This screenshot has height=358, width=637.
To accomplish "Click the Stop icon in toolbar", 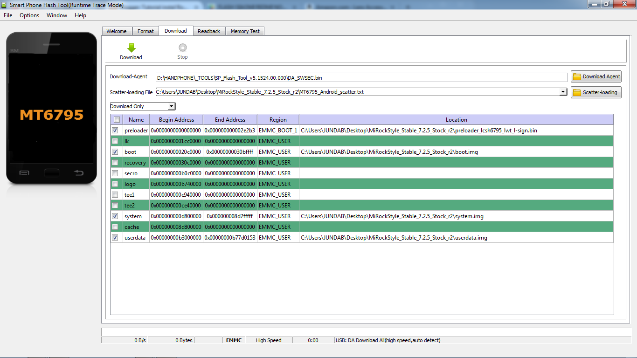I will point(182,48).
